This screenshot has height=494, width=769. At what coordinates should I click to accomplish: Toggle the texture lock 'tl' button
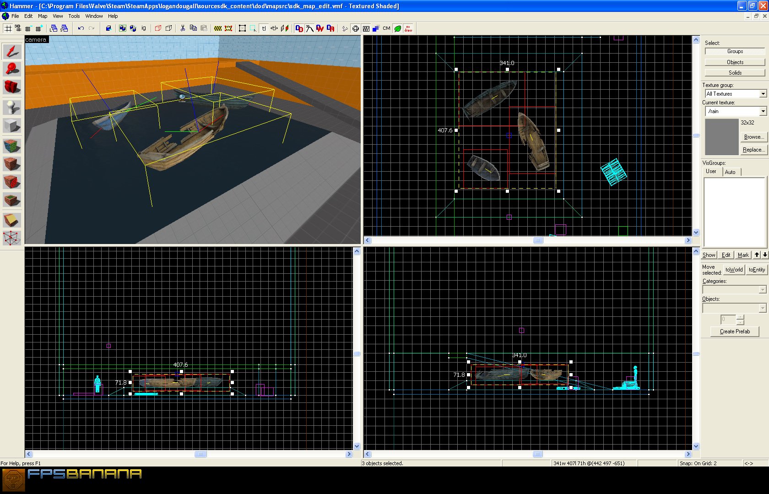pos(264,28)
